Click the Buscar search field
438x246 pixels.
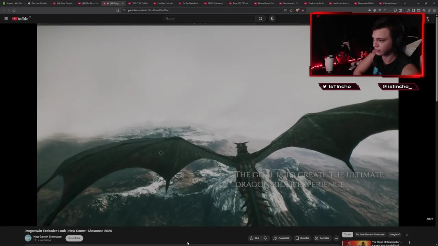point(209,18)
